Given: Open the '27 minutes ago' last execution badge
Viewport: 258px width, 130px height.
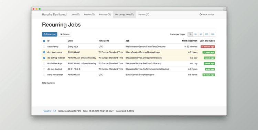Looking at the screenshot, I should pyautogui.click(x=208, y=47).
